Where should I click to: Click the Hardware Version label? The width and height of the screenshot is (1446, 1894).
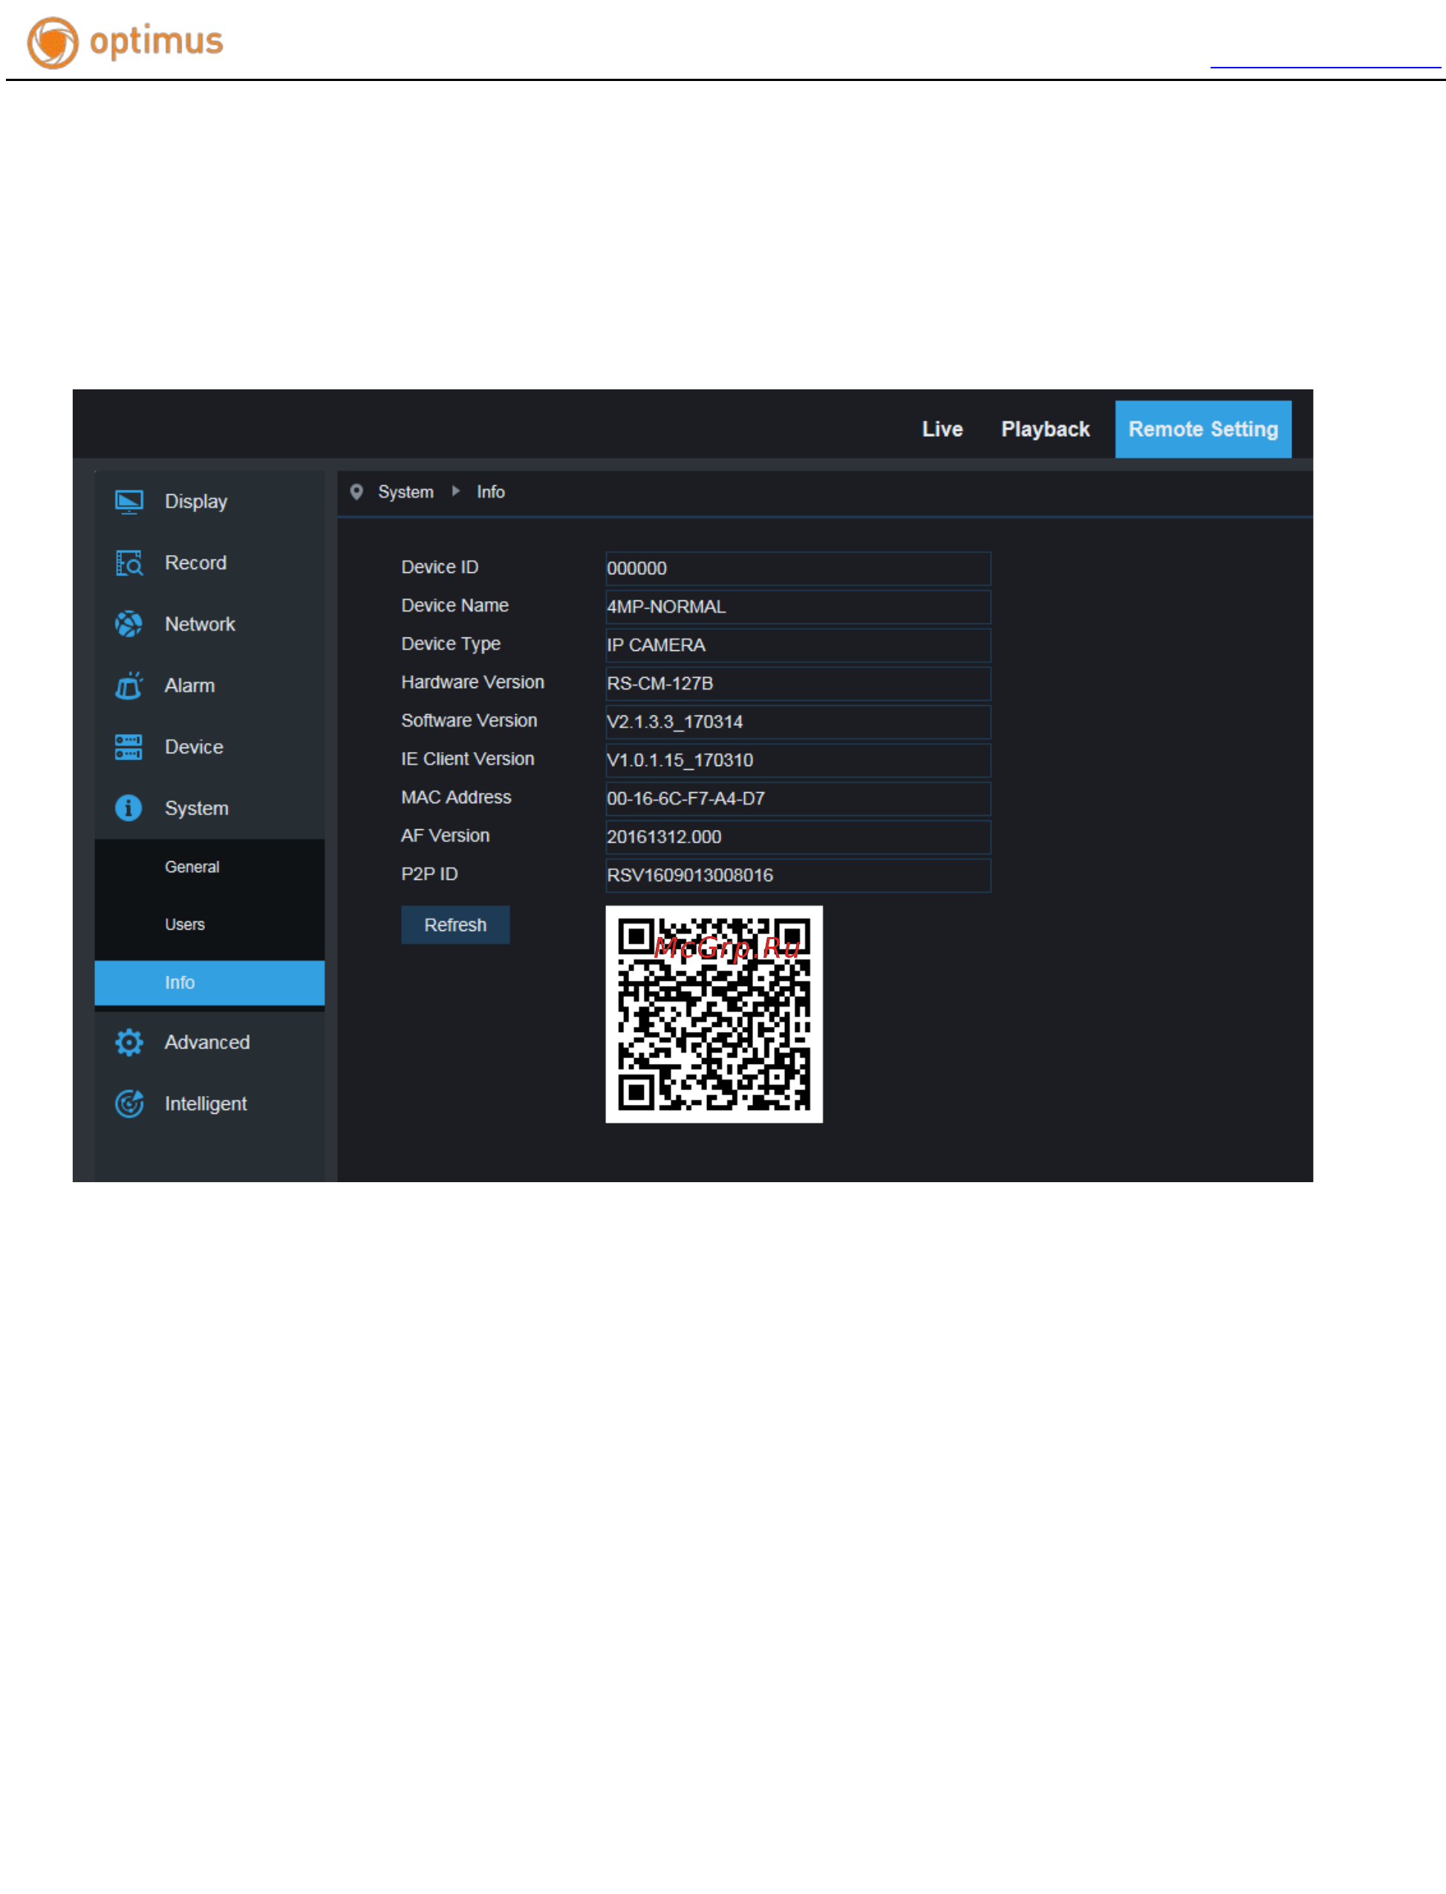[x=472, y=682]
